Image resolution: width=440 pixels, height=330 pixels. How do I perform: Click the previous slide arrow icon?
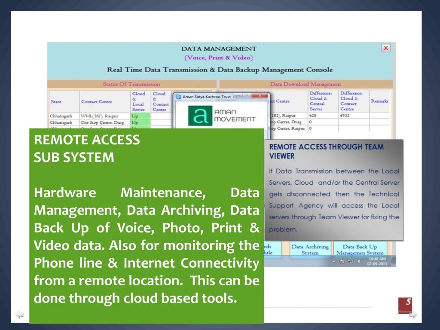(x=19, y=315)
